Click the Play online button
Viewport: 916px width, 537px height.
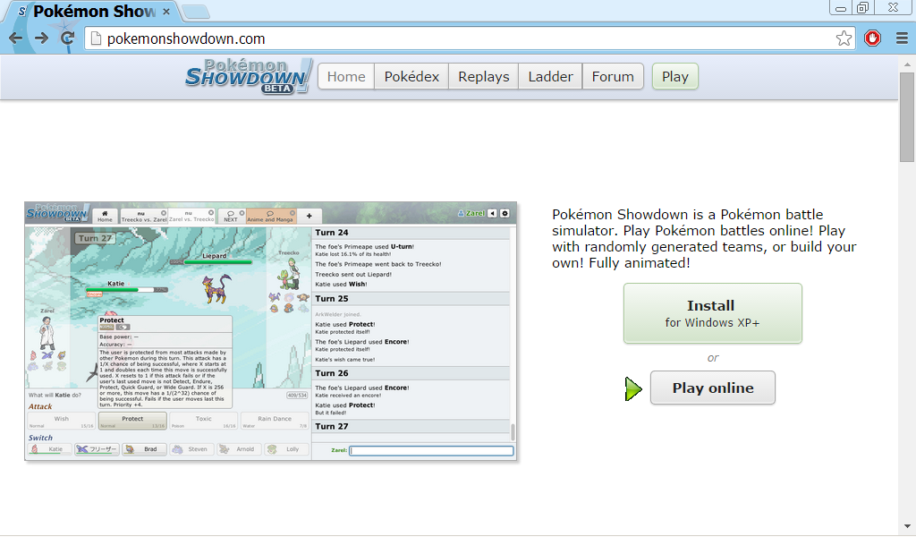[713, 388]
